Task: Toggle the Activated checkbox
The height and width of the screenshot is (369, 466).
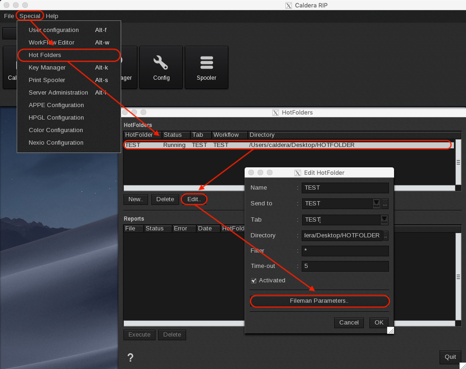Action: pos(254,280)
